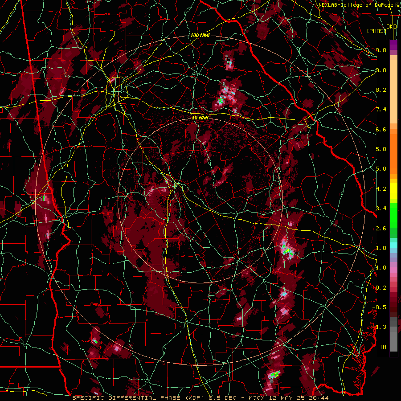The height and width of the screenshot is (401, 401).
Task: Click the purple top segment of the color bar
Action: pyautogui.click(x=393, y=45)
